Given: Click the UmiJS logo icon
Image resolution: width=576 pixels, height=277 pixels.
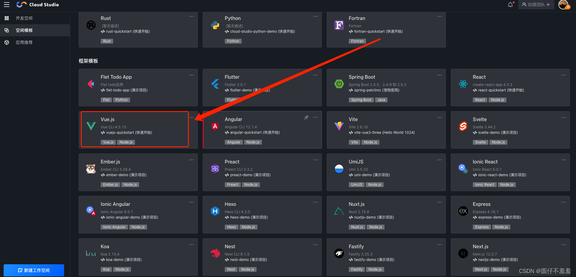Looking at the screenshot, I should 339,169.
